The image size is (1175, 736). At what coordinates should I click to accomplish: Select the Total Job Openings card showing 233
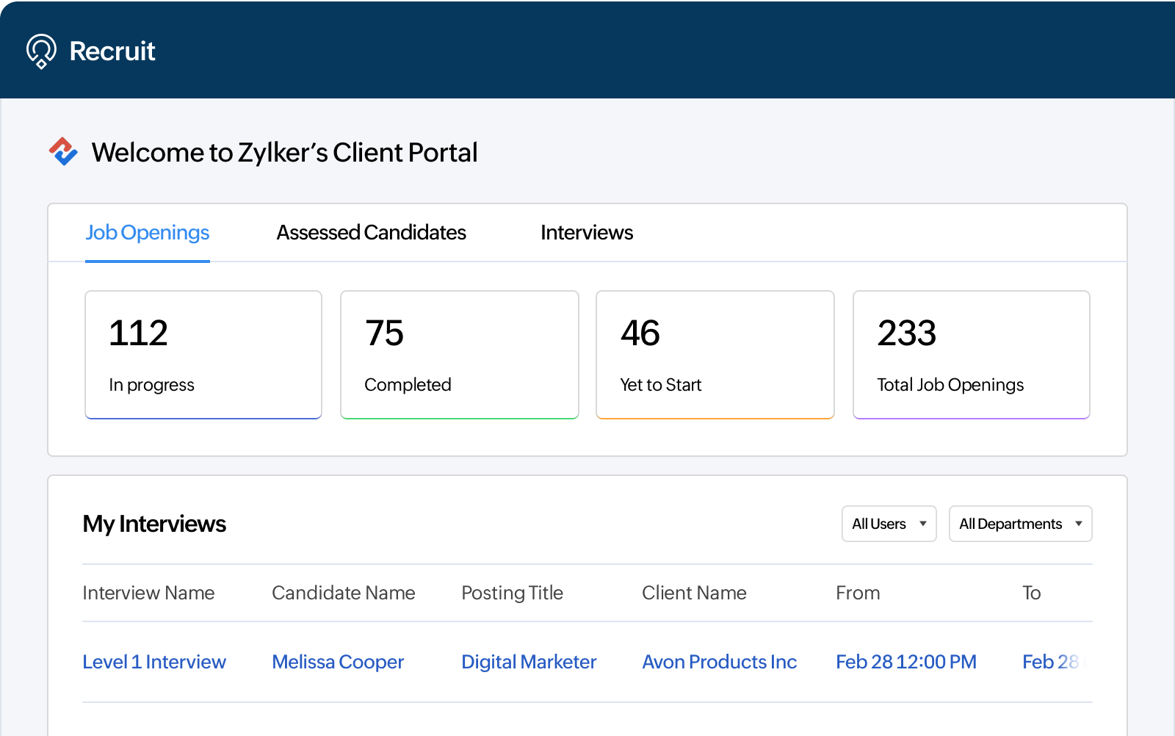point(971,355)
